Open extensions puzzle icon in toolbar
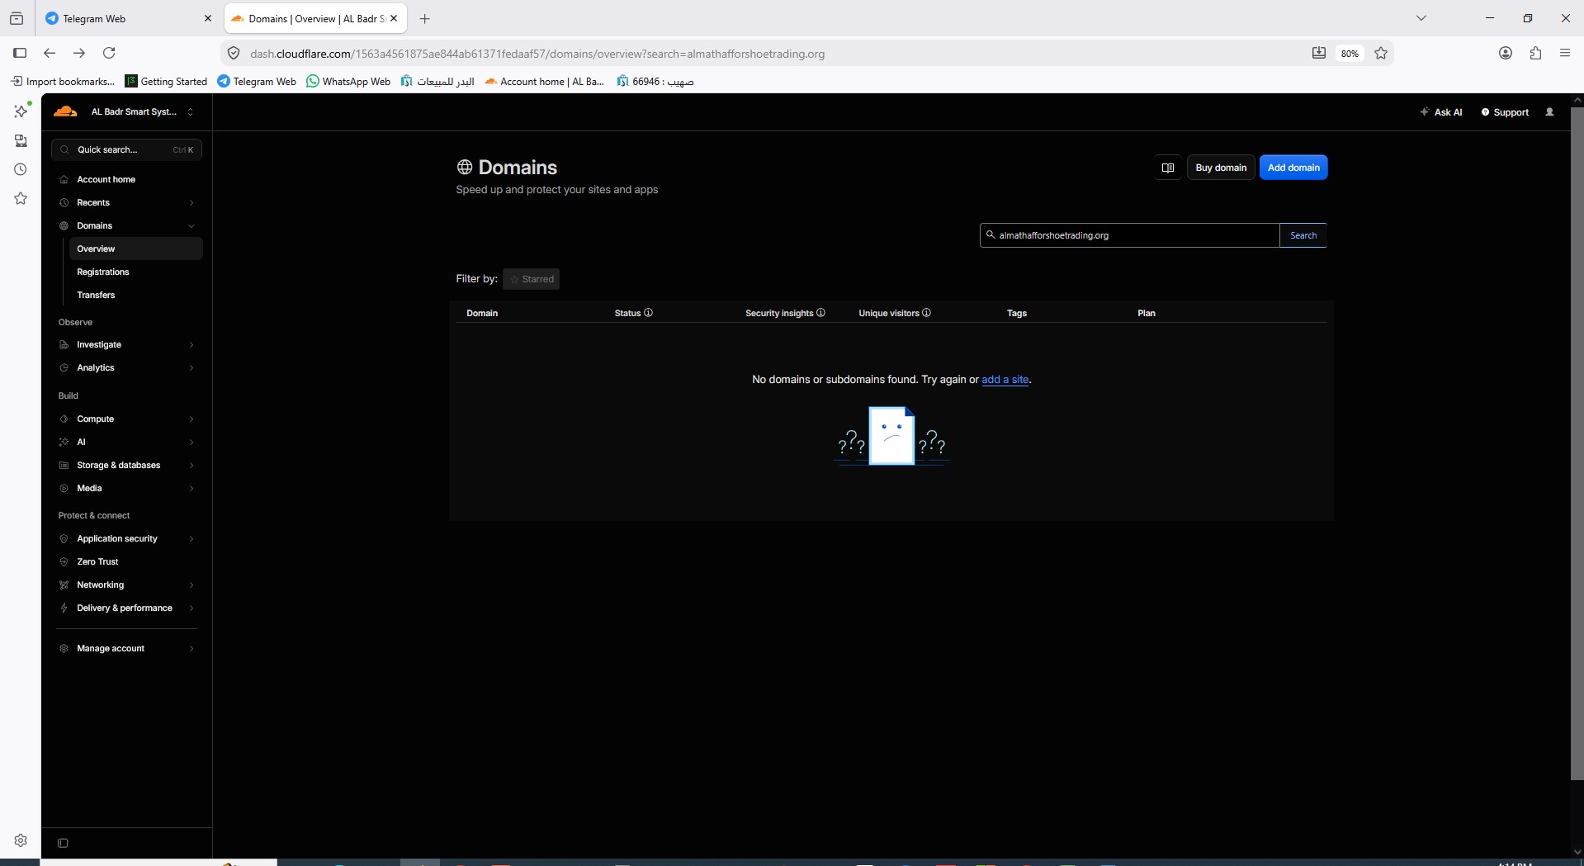 [x=1535, y=53]
